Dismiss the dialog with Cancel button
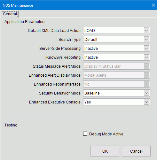The image size is (157, 160). pyautogui.click(x=136, y=151)
